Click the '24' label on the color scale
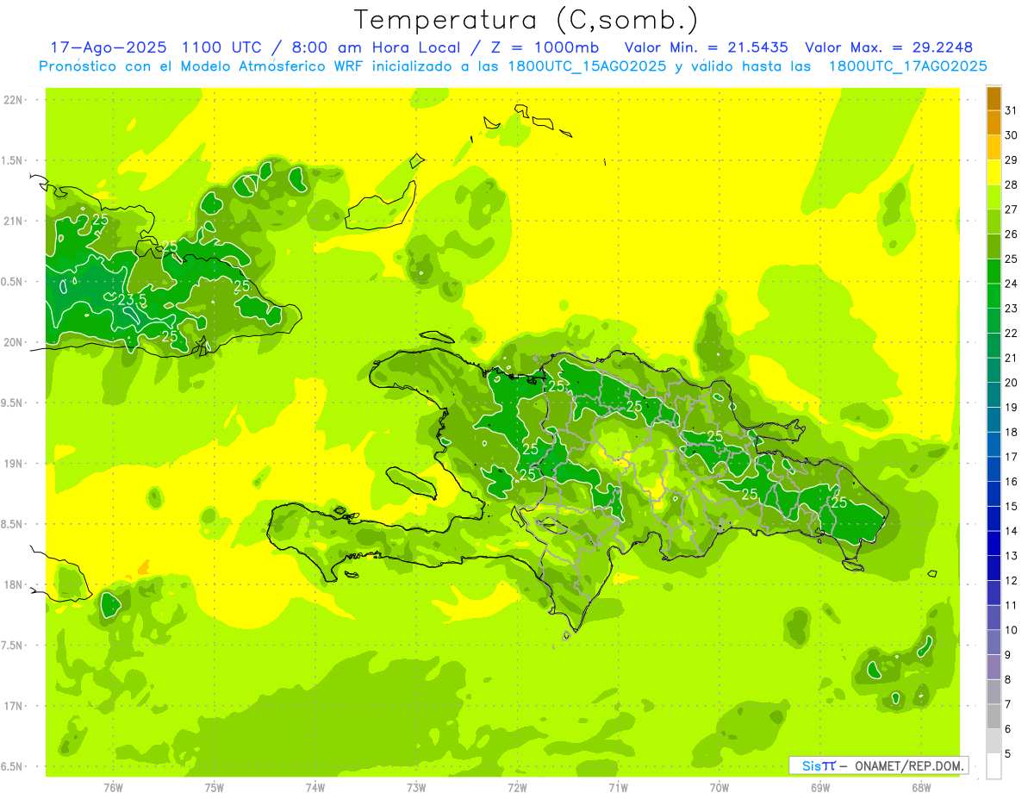Image resolution: width=1034 pixels, height=799 pixels. [x=1011, y=284]
